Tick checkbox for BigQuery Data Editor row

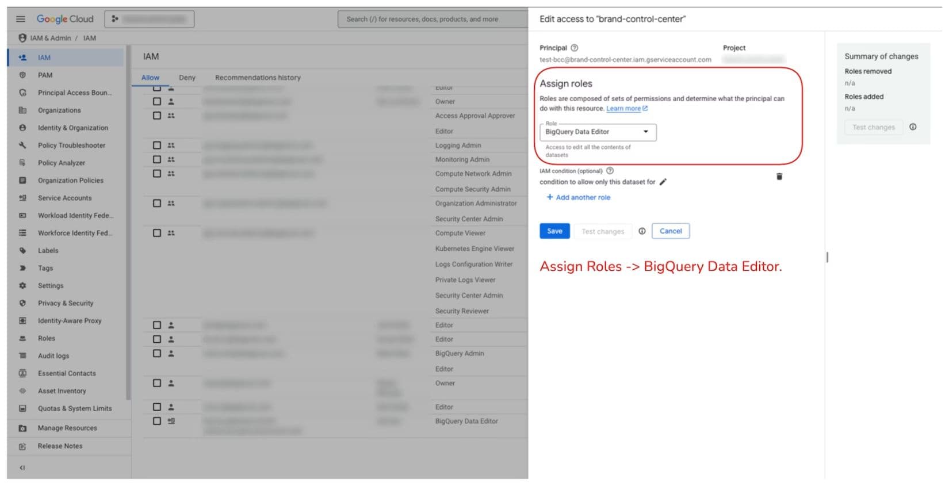[x=156, y=421]
